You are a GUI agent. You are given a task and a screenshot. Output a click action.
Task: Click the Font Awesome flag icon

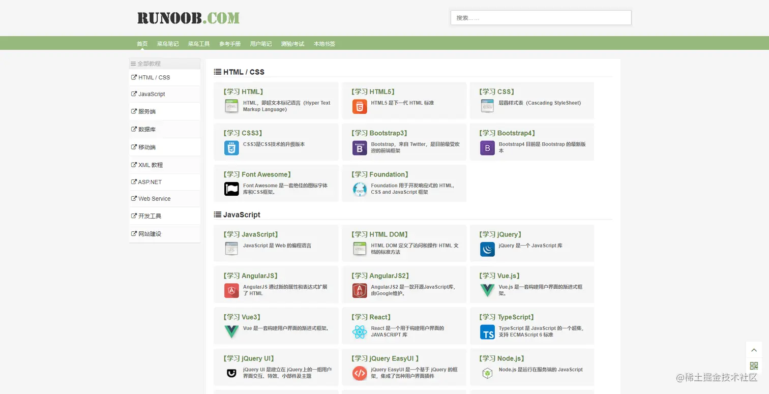231,189
